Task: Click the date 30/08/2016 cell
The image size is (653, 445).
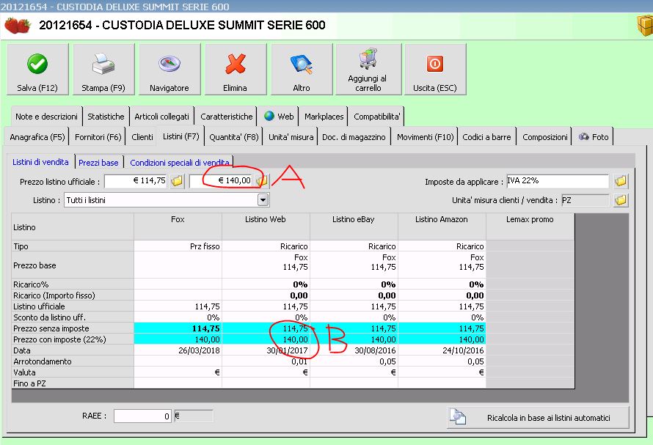Action: (354, 350)
